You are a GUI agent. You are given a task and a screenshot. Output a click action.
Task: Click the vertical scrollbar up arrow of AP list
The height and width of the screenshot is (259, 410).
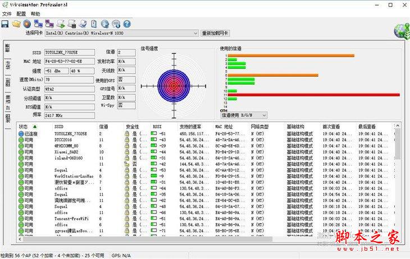(x=398, y=126)
